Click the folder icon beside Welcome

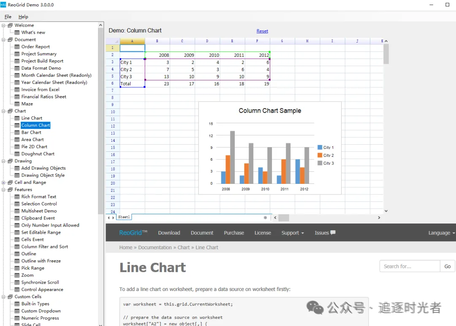[x=10, y=25]
